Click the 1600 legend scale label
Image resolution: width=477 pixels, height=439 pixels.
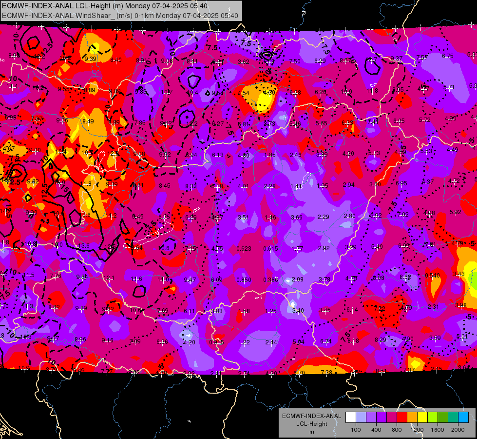pyautogui.click(x=438, y=430)
